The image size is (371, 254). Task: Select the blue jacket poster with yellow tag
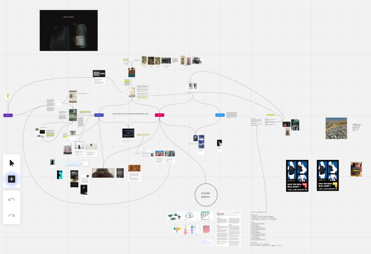click(x=328, y=176)
